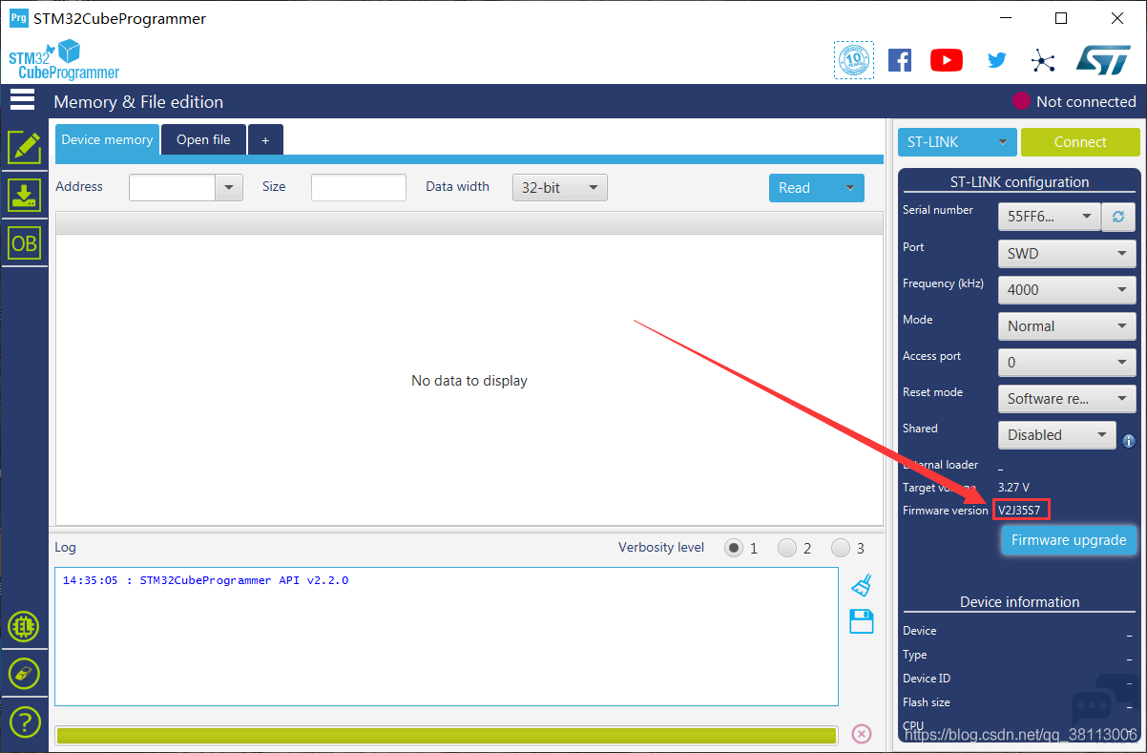Clear the log with broom icon
This screenshot has height=753, width=1147.
(x=862, y=585)
